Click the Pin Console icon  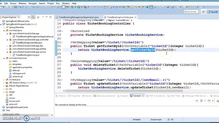point(197,101)
